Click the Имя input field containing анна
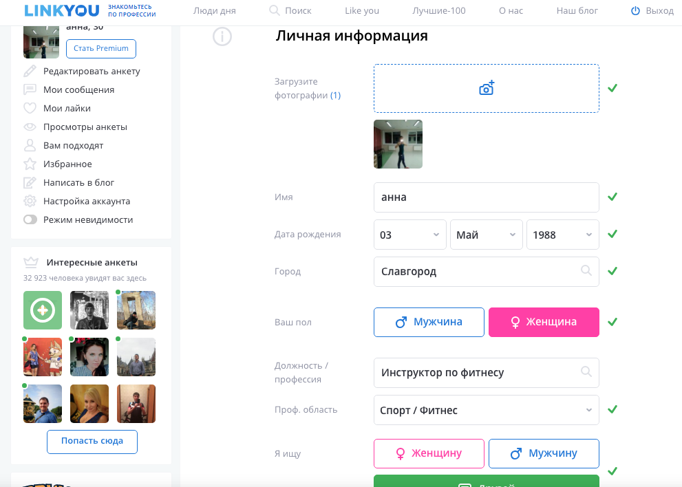The width and height of the screenshot is (682, 487). click(487, 197)
